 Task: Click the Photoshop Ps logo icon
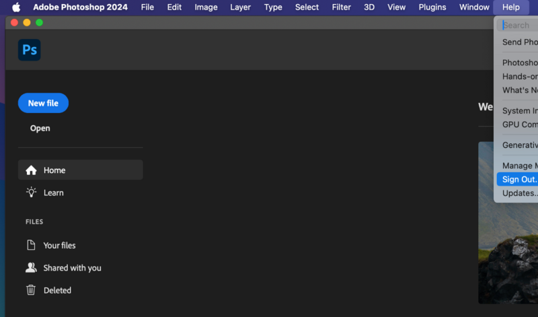coord(29,50)
